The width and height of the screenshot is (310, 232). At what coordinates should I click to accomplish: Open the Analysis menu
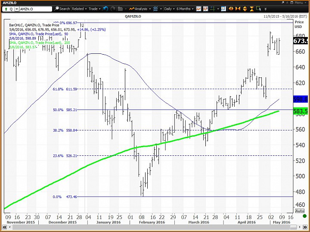tap(140, 9)
